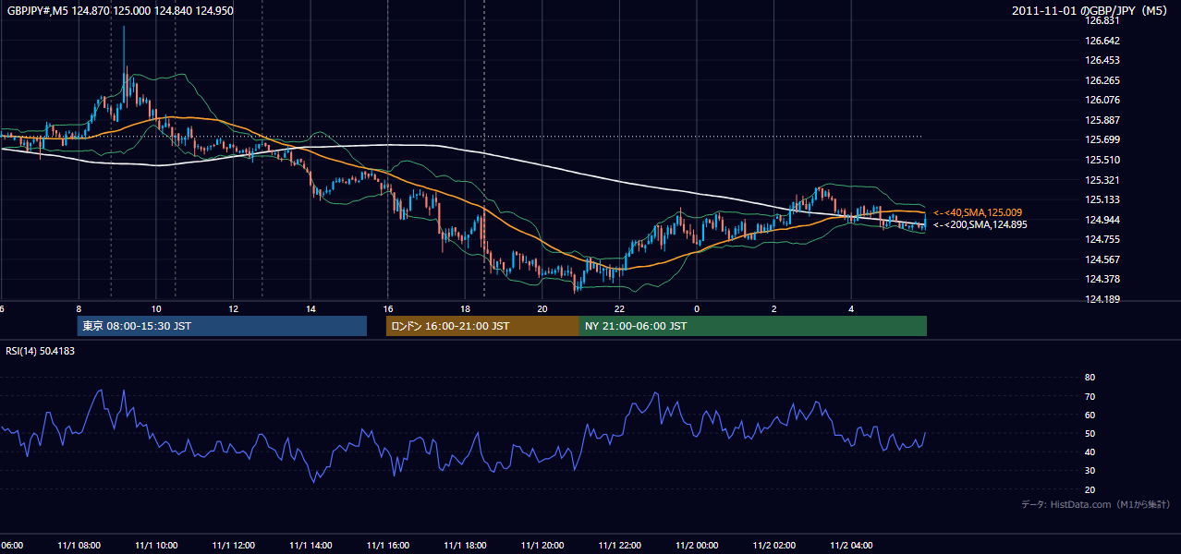Click the 125.887 price axis label
Viewport: 1181px width, 554px height.
(x=1103, y=120)
